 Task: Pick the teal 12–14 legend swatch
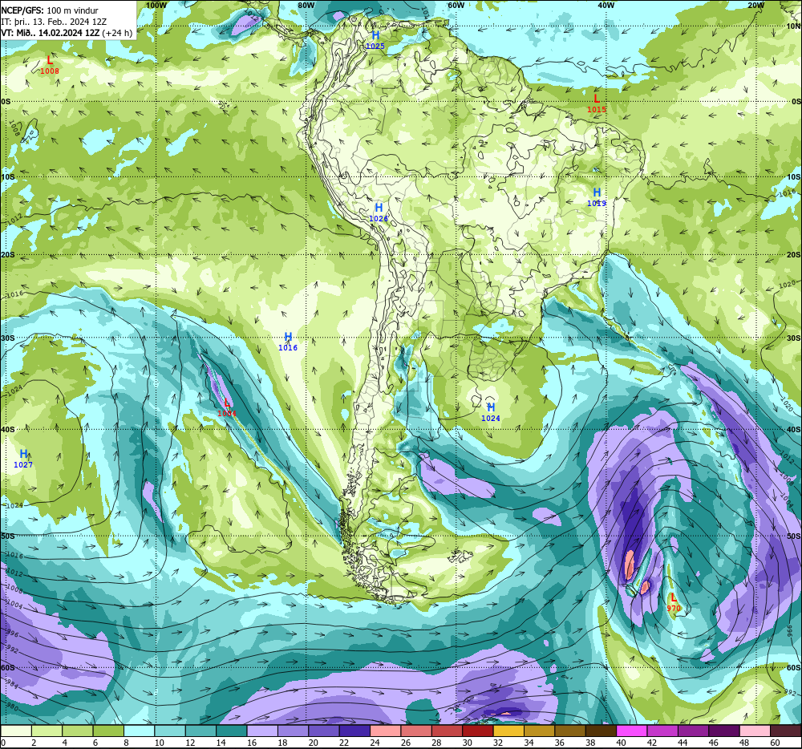point(201,731)
